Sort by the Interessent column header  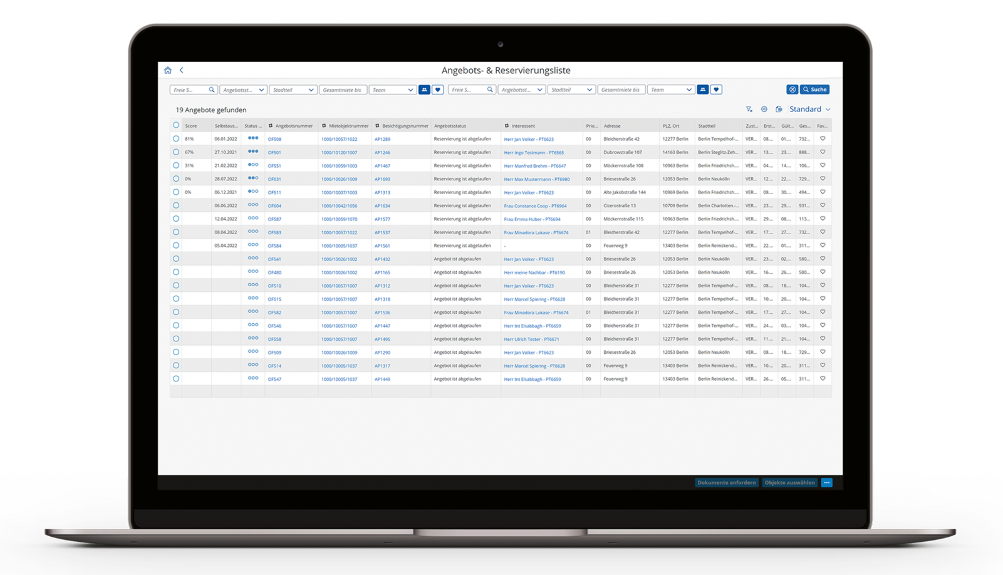523,126
